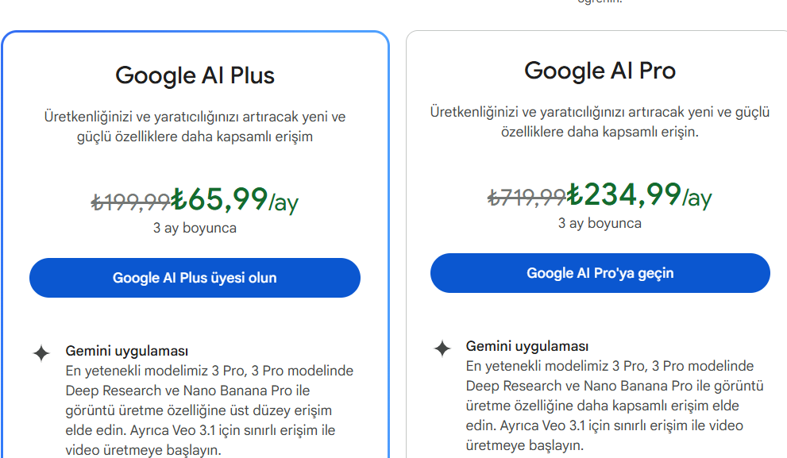Screen dimensions: 787x458
Task: Click the Gemini sparkle icon in Pro card
Action: point(442,348)
